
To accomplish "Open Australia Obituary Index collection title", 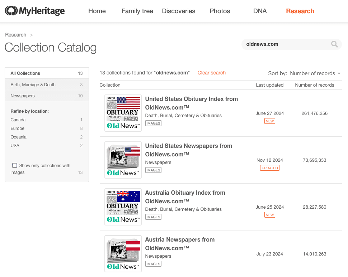I will [x=185, y=197].
